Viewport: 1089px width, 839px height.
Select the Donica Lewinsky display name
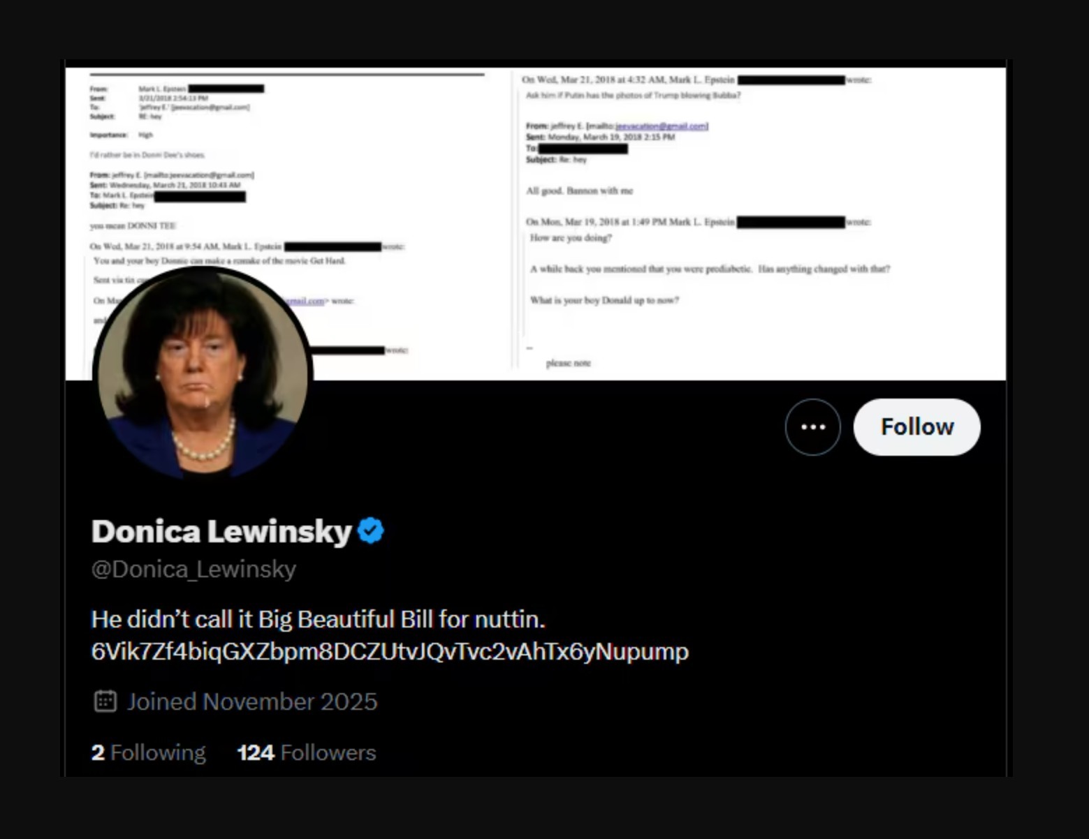tap(221, 531)
